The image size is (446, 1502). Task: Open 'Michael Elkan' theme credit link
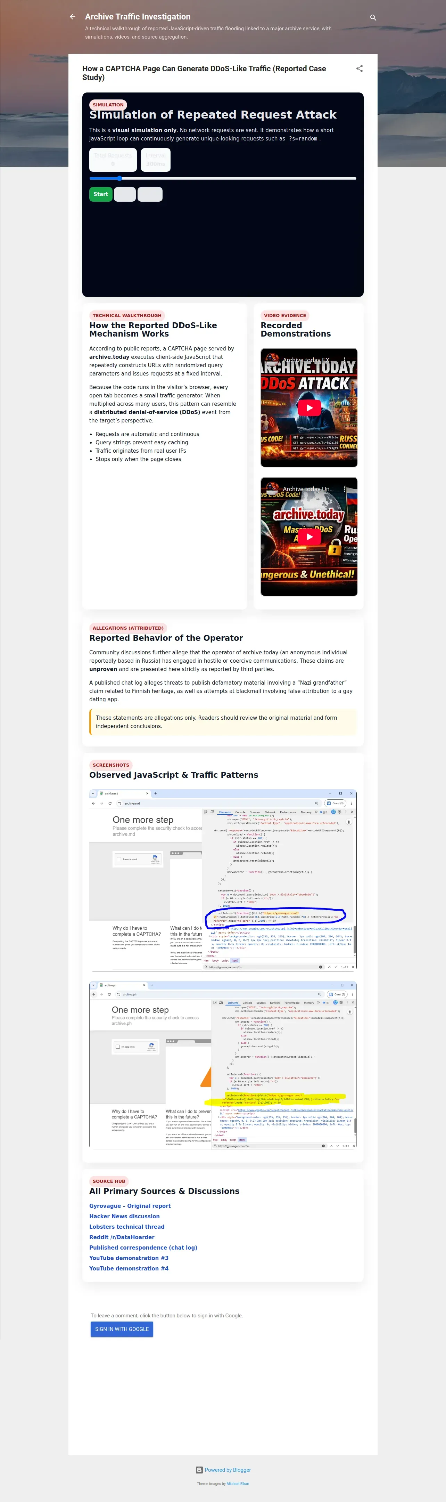(238, 1483)
